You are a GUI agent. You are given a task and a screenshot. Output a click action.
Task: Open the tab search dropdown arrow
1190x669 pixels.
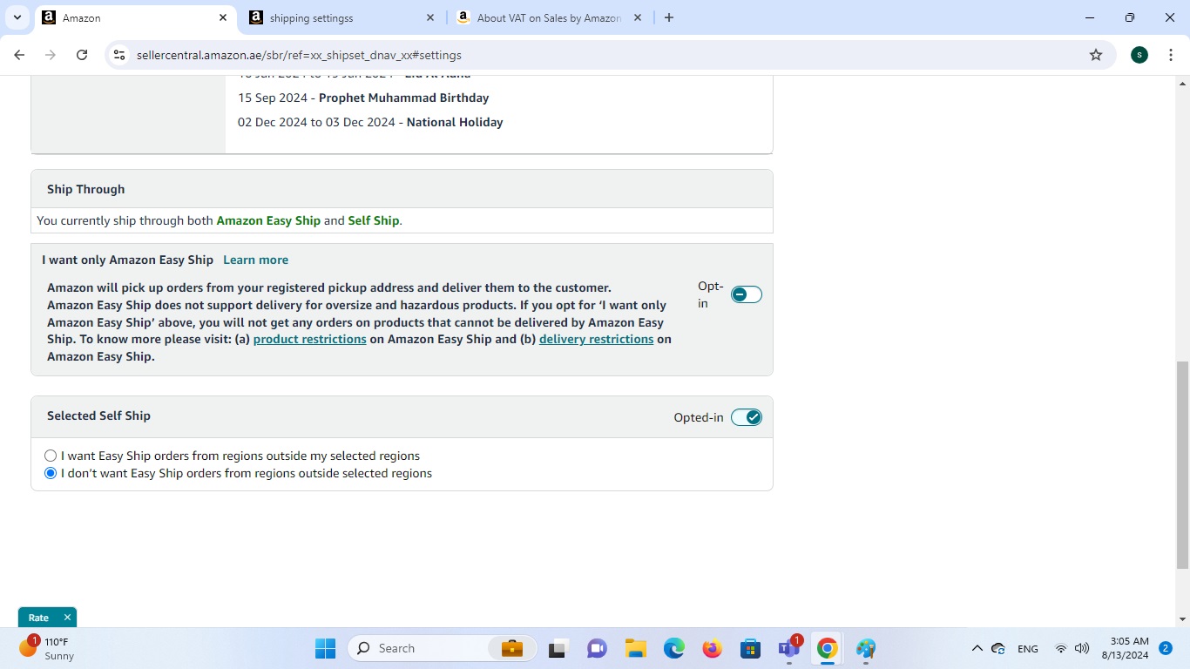tap(17, 17)
